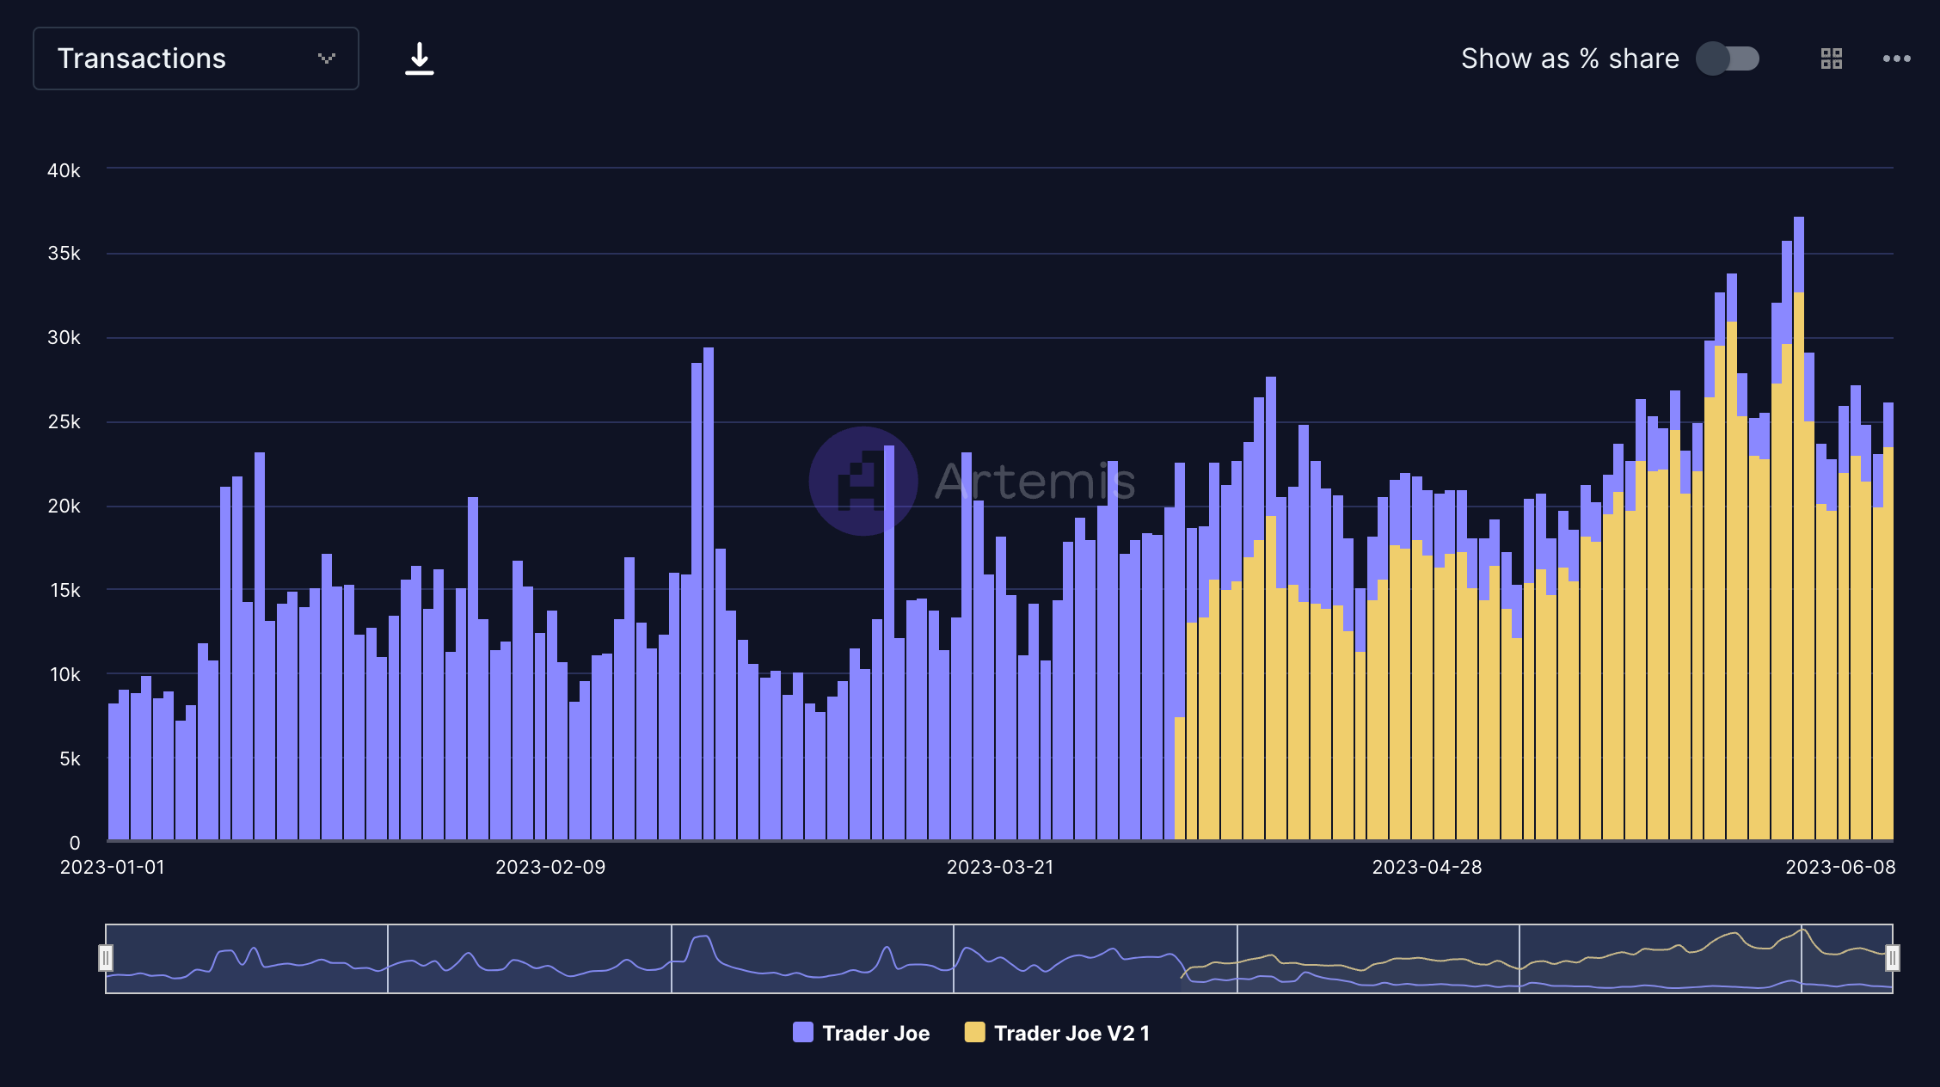Hide the Trader Joe series via legend label

(875, 1033)
